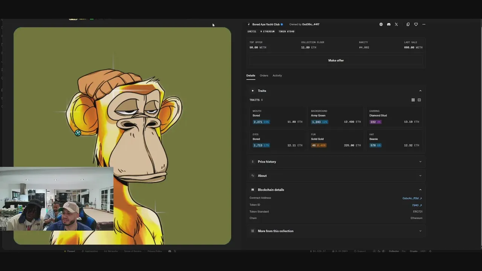This screenshot has width=482, height=271.
Task: Collapse the Traits section chevron
Action: [x=420, y=91]
